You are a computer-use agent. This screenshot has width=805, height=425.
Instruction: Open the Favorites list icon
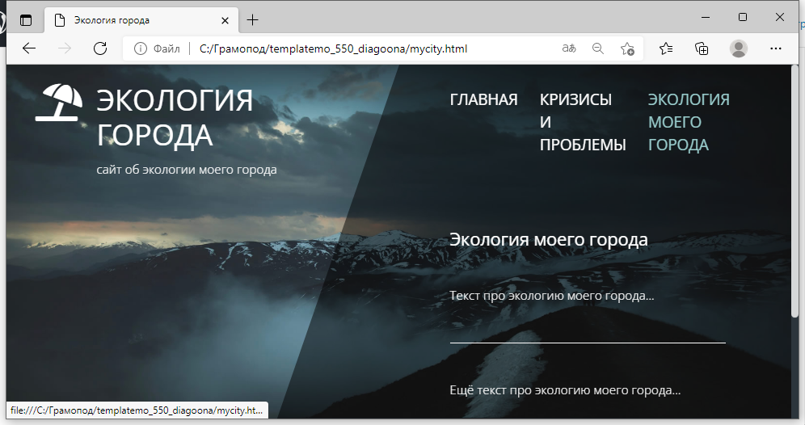[x=666, y=48]
